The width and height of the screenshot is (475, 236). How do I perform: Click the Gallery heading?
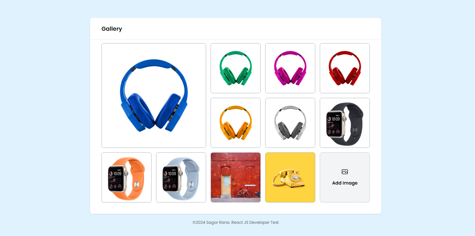[112, 29]
